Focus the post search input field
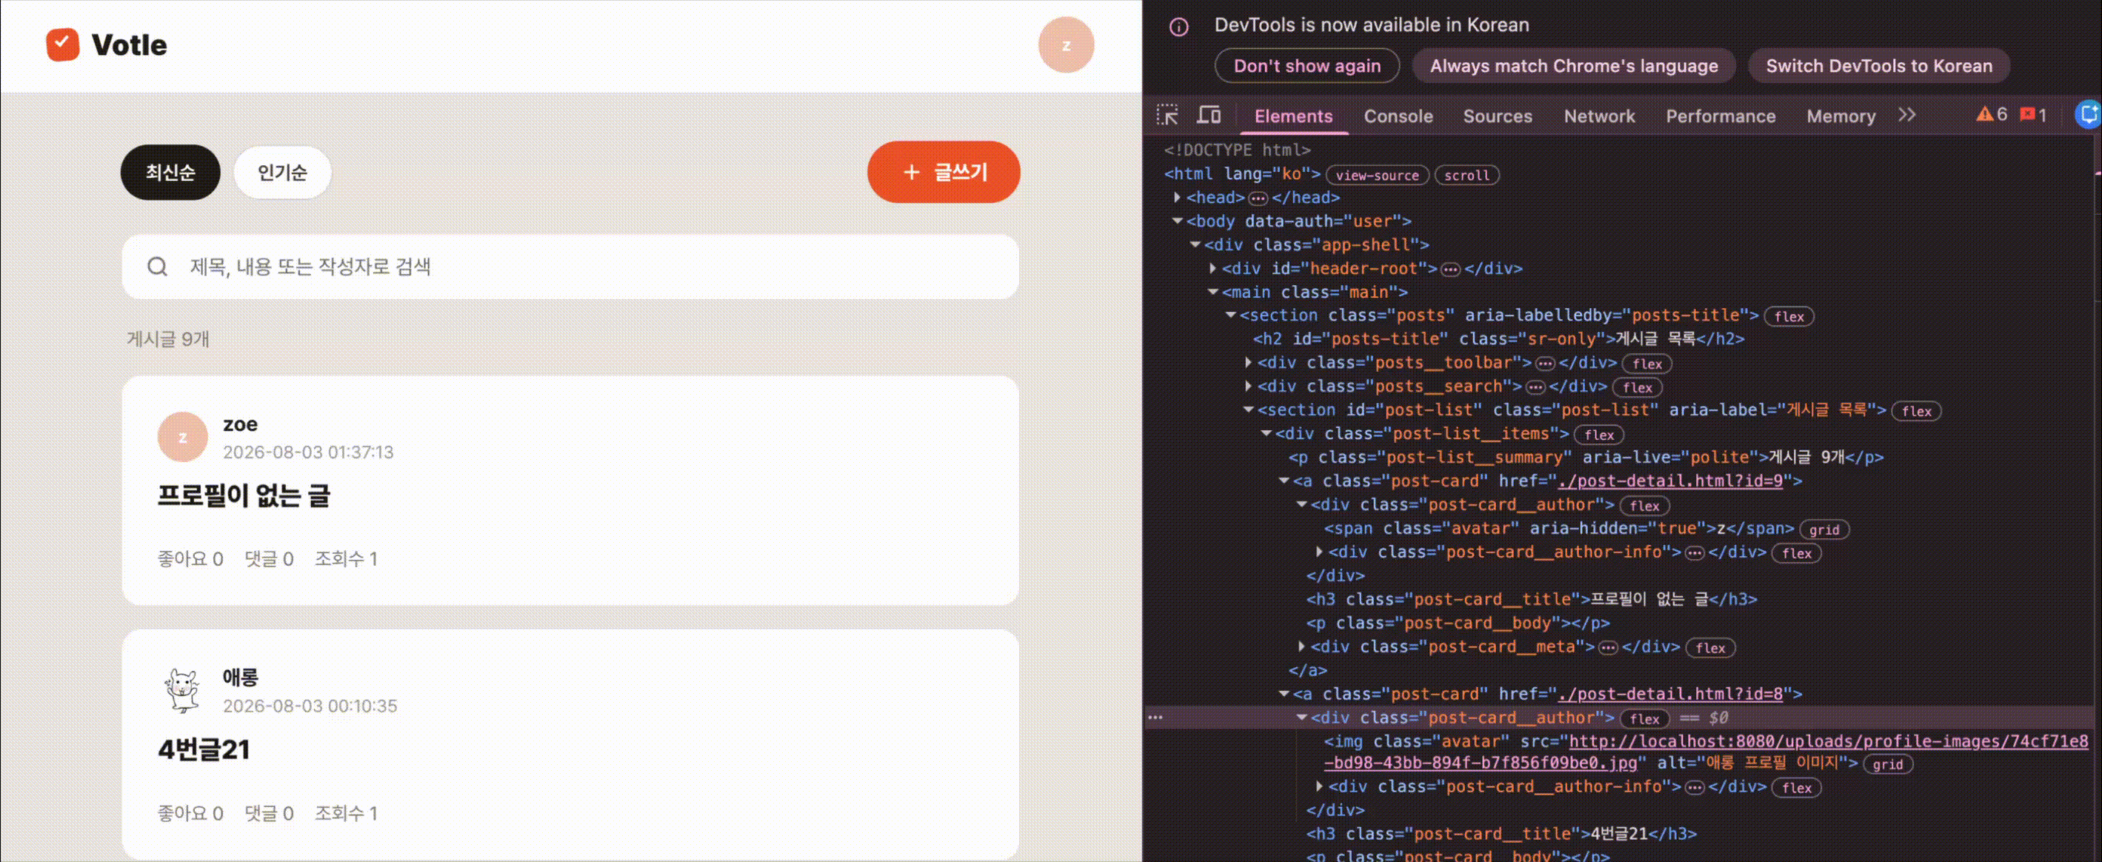 [x=570, y=267]
